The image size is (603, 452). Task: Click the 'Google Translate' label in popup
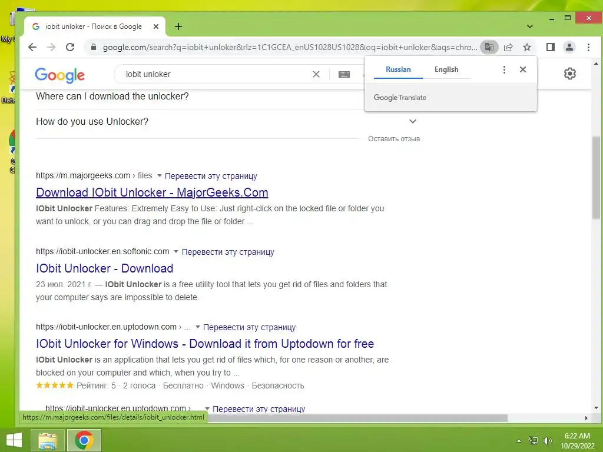click(x=400, y=98)
